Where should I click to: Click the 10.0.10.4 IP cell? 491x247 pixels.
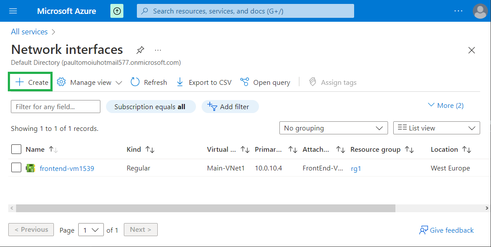click(x=269, y=168)
